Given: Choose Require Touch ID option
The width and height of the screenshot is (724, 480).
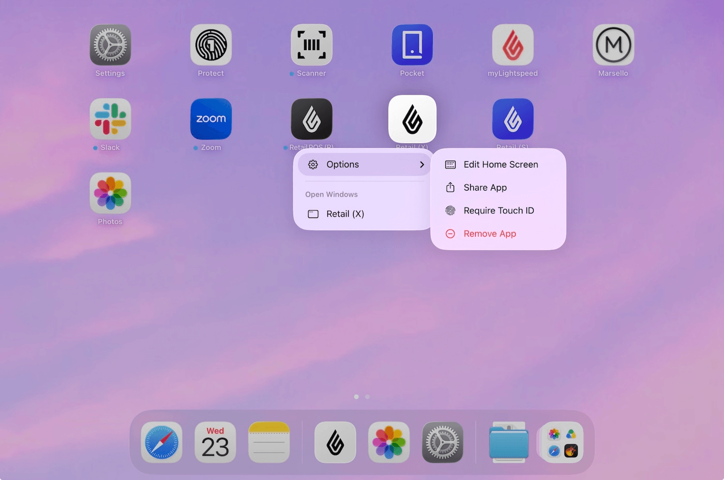Looking at the screenshot, I should click(498, 210).
